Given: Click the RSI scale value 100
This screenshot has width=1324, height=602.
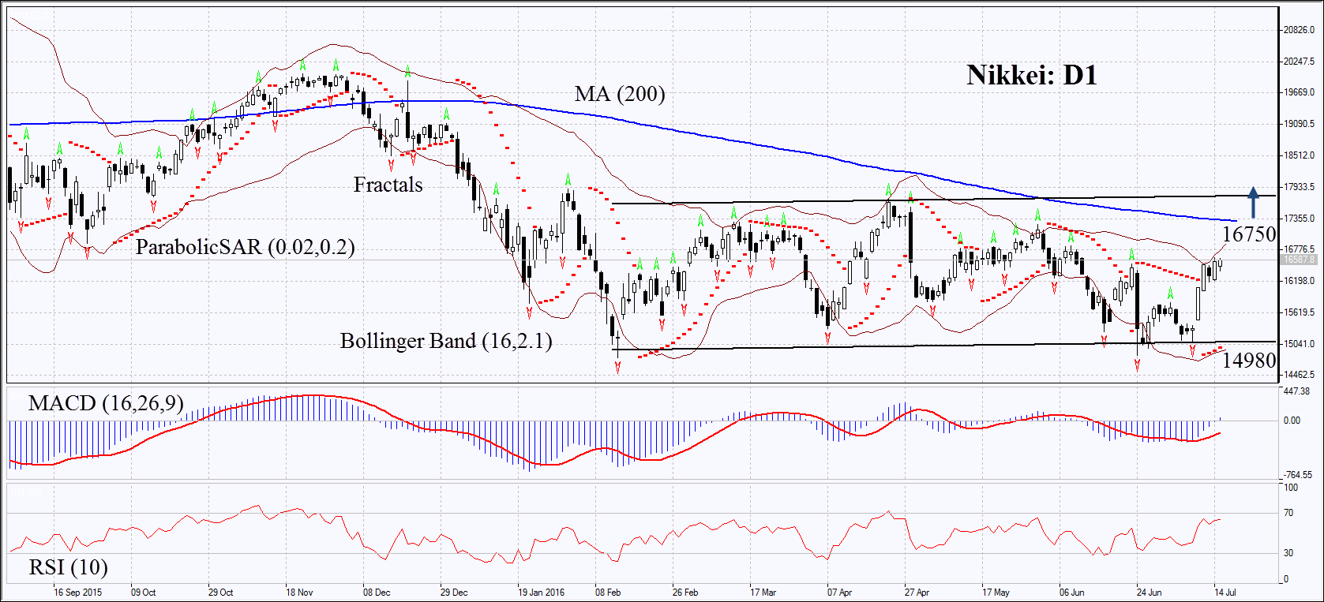Looking at the screenshot, I should 1291,488.
